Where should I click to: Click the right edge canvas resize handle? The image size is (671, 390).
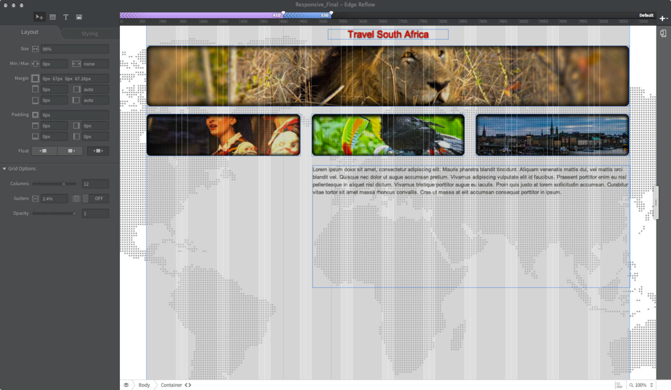656,202
